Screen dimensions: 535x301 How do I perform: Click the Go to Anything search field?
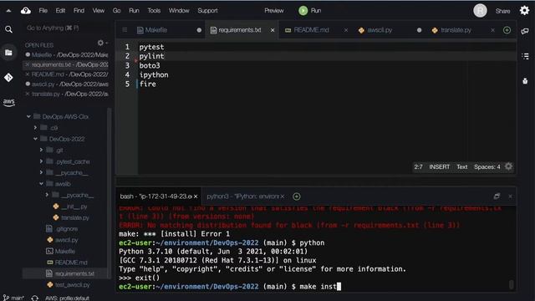coord(68,28)
